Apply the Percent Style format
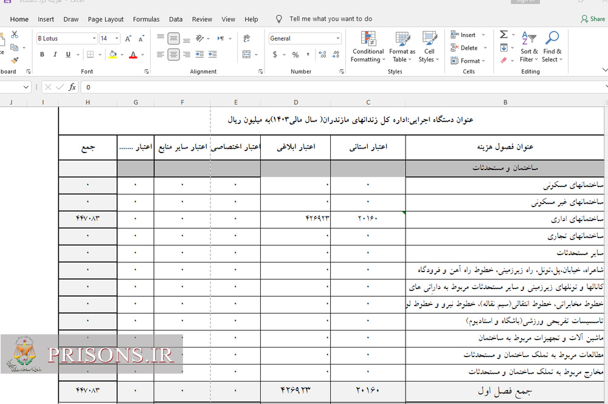Screen dimensions: 608x404 (295, 55)
